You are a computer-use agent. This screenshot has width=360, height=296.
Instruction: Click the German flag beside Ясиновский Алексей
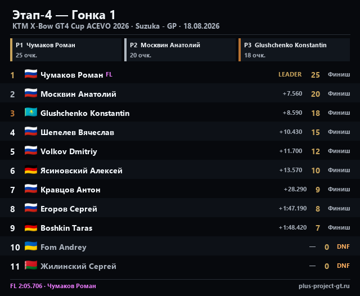tap(31, 170)
